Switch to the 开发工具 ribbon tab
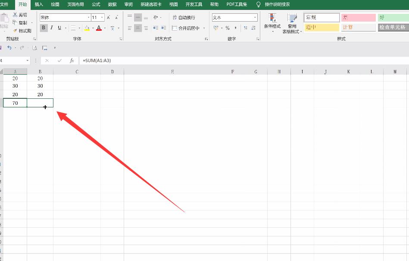The image size is (409, 261). [x=194, y=4]
